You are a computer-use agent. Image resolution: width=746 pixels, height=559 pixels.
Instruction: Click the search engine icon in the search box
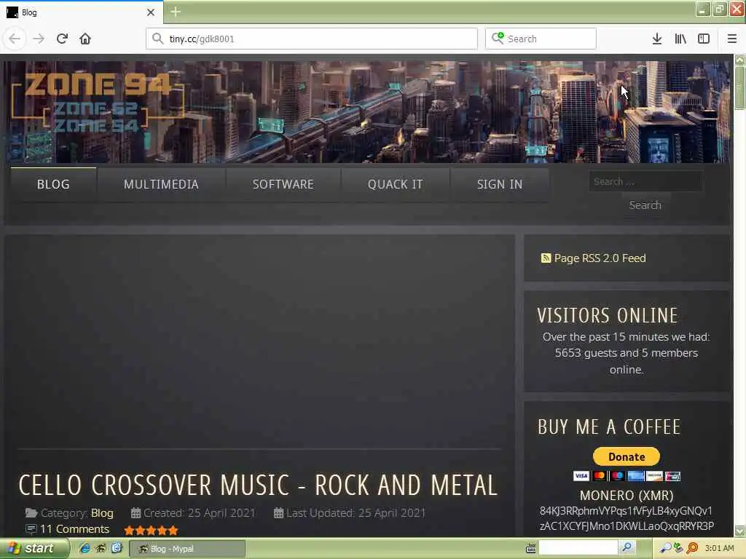click(x=498, y=38)
